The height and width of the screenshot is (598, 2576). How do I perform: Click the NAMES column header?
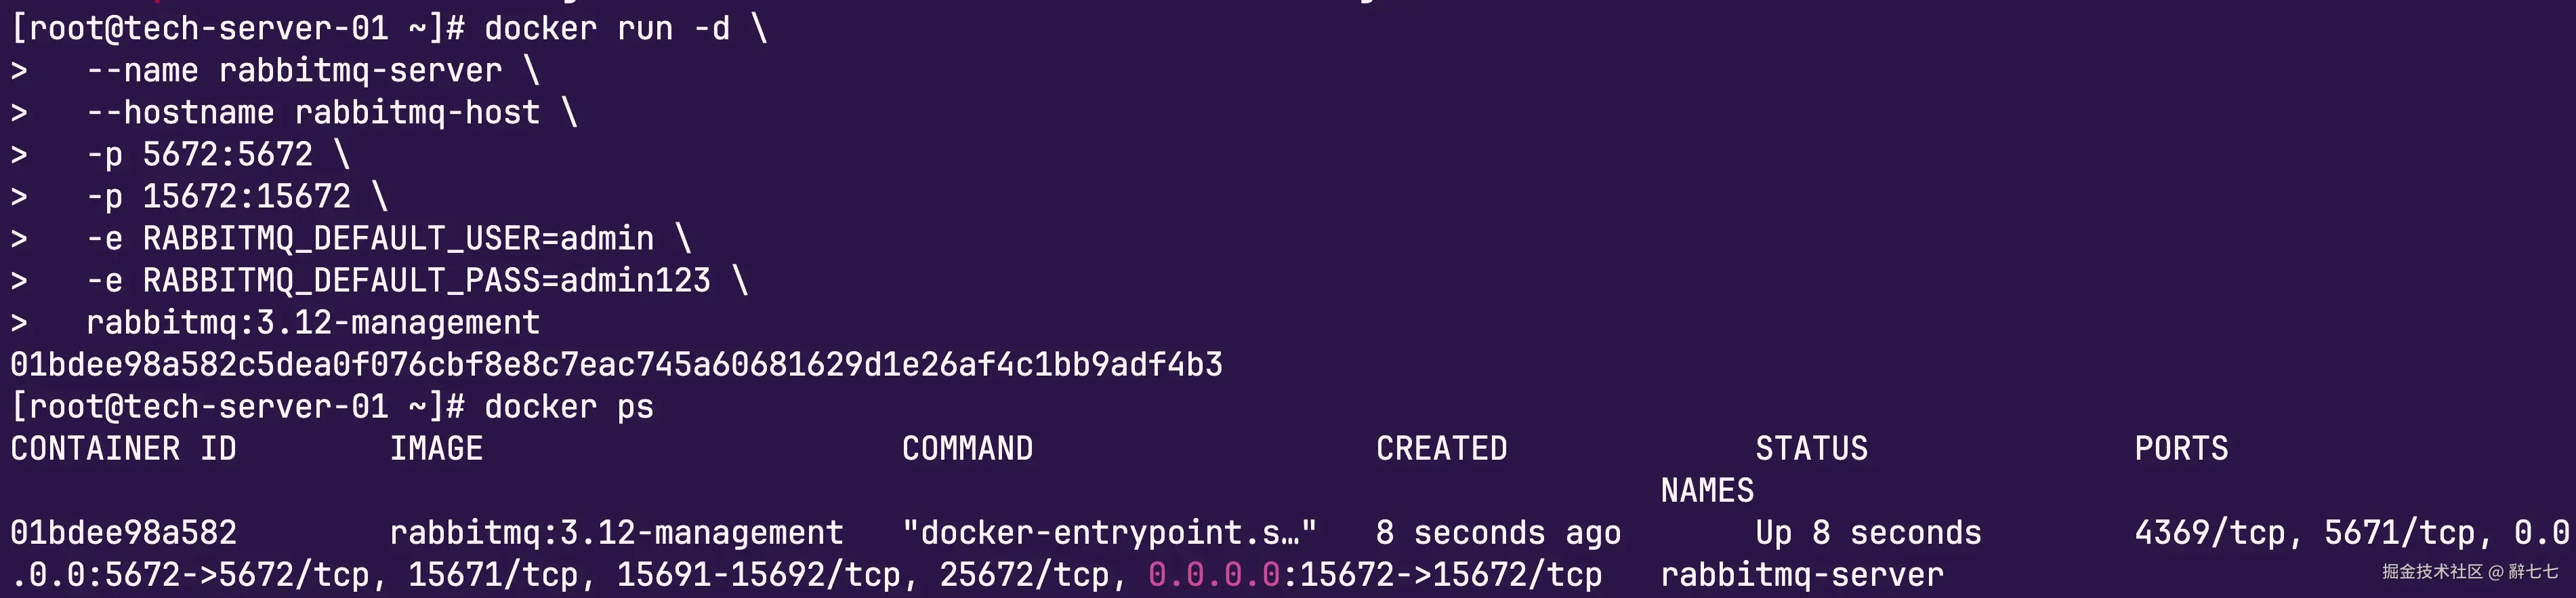point(1707,491)
